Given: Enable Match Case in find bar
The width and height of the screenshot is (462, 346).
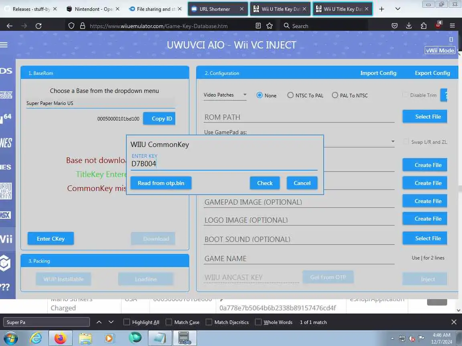Looking at the screenshot, I should (x=169, y=322).
